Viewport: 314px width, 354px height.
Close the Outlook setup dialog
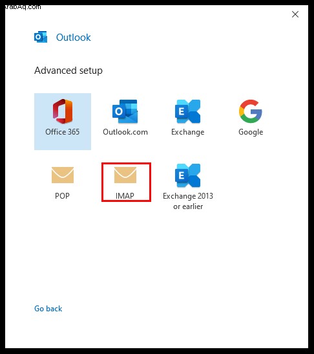(x=295, y=14)
